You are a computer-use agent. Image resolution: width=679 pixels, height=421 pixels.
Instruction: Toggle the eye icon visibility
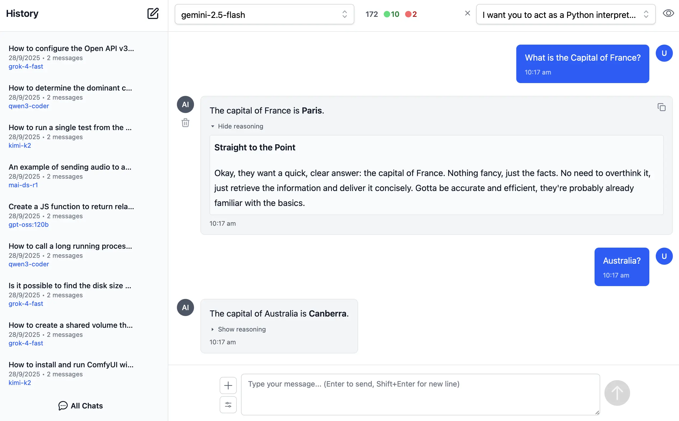point(668,13)
